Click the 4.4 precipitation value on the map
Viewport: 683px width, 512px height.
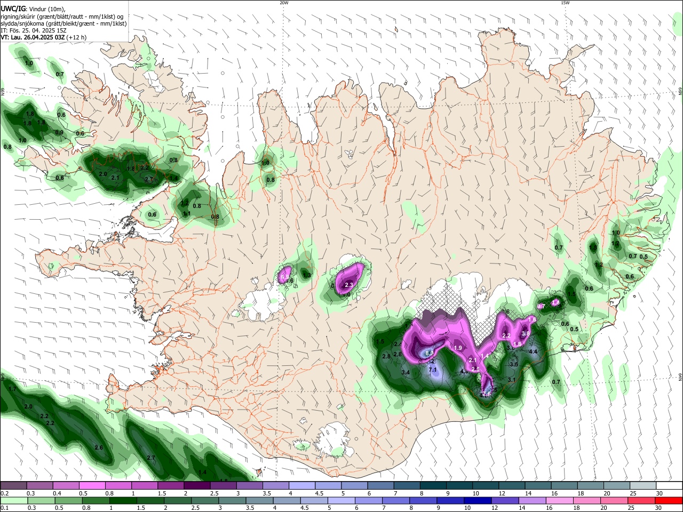click(x=533, y=351)
